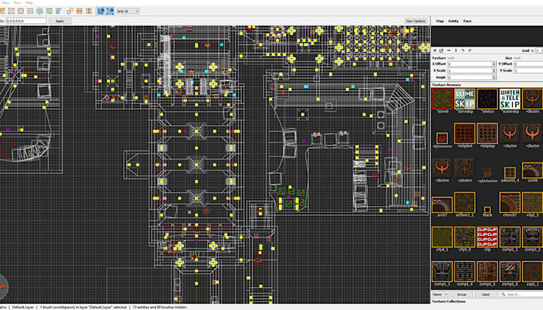Toggle texture lock in toolbar
The image size is (543, 310).
tap(101, 11)
